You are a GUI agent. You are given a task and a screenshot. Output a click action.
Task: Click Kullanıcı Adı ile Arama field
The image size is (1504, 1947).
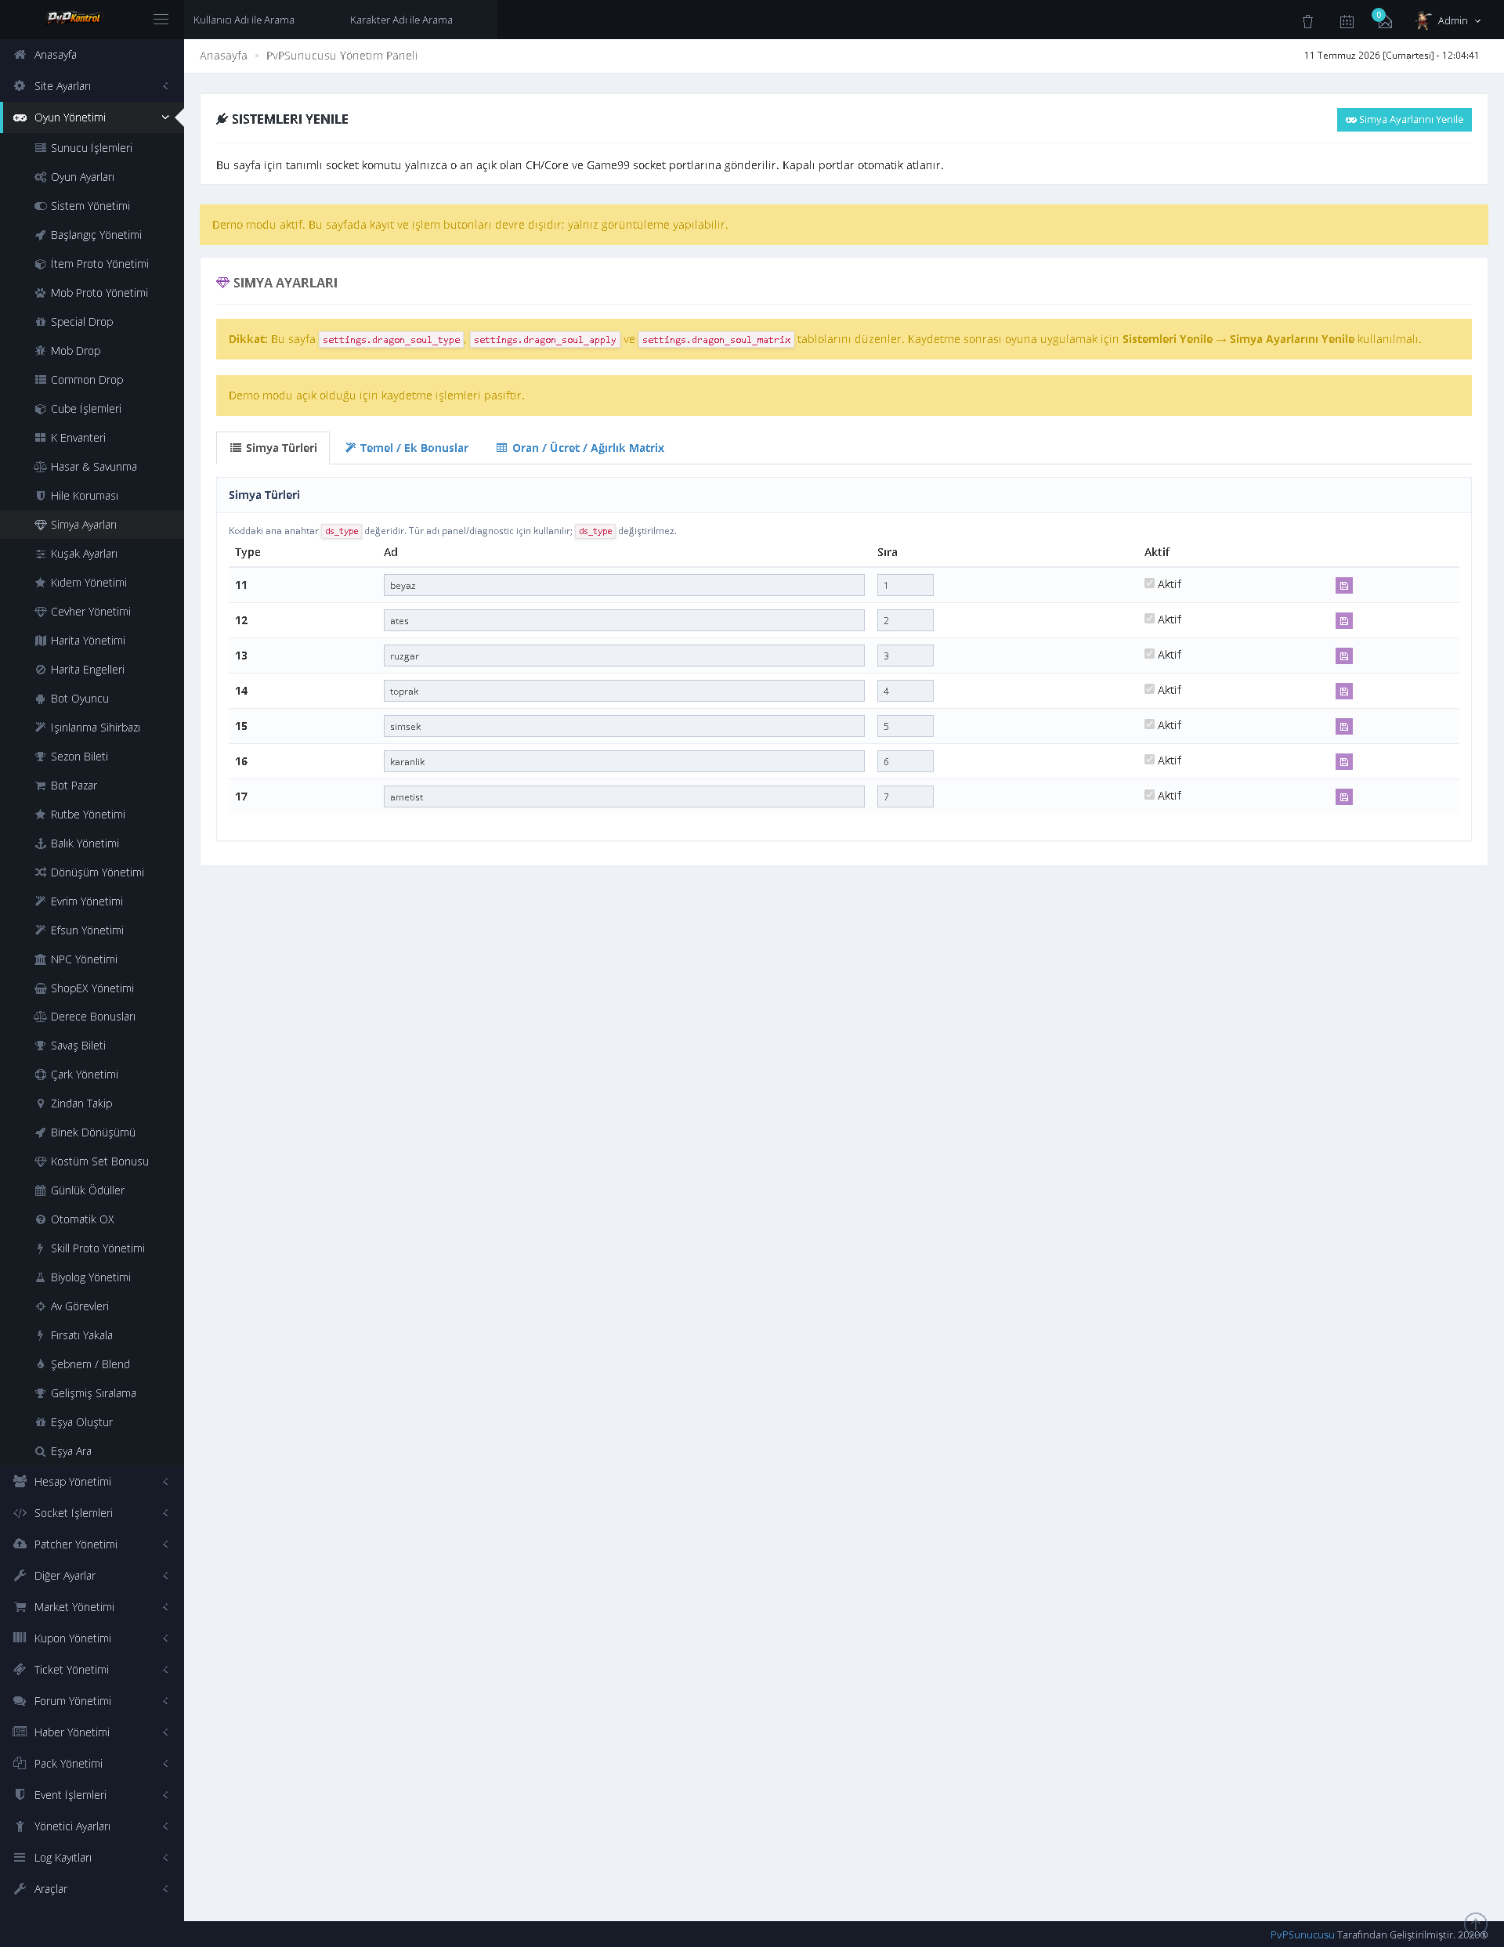tap(262, 20)
